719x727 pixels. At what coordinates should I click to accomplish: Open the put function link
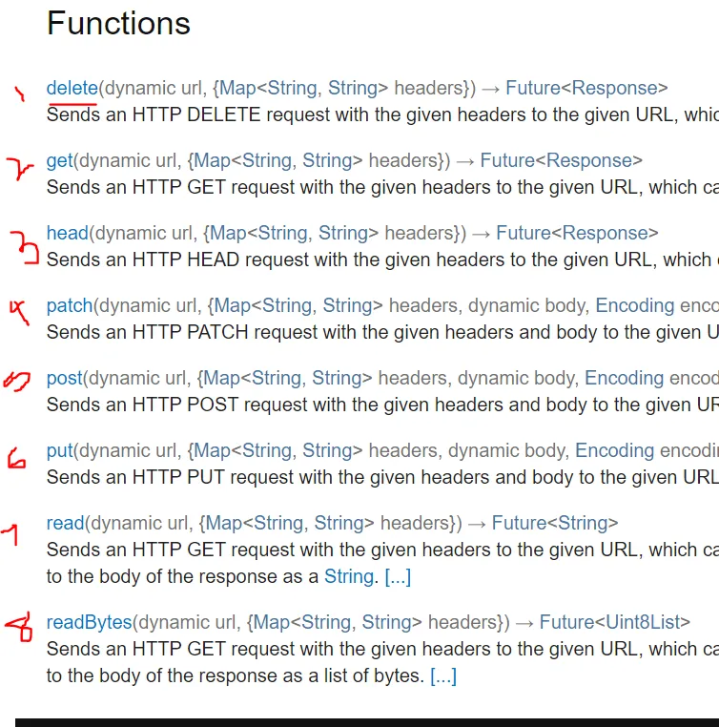[x=59, y=451]
